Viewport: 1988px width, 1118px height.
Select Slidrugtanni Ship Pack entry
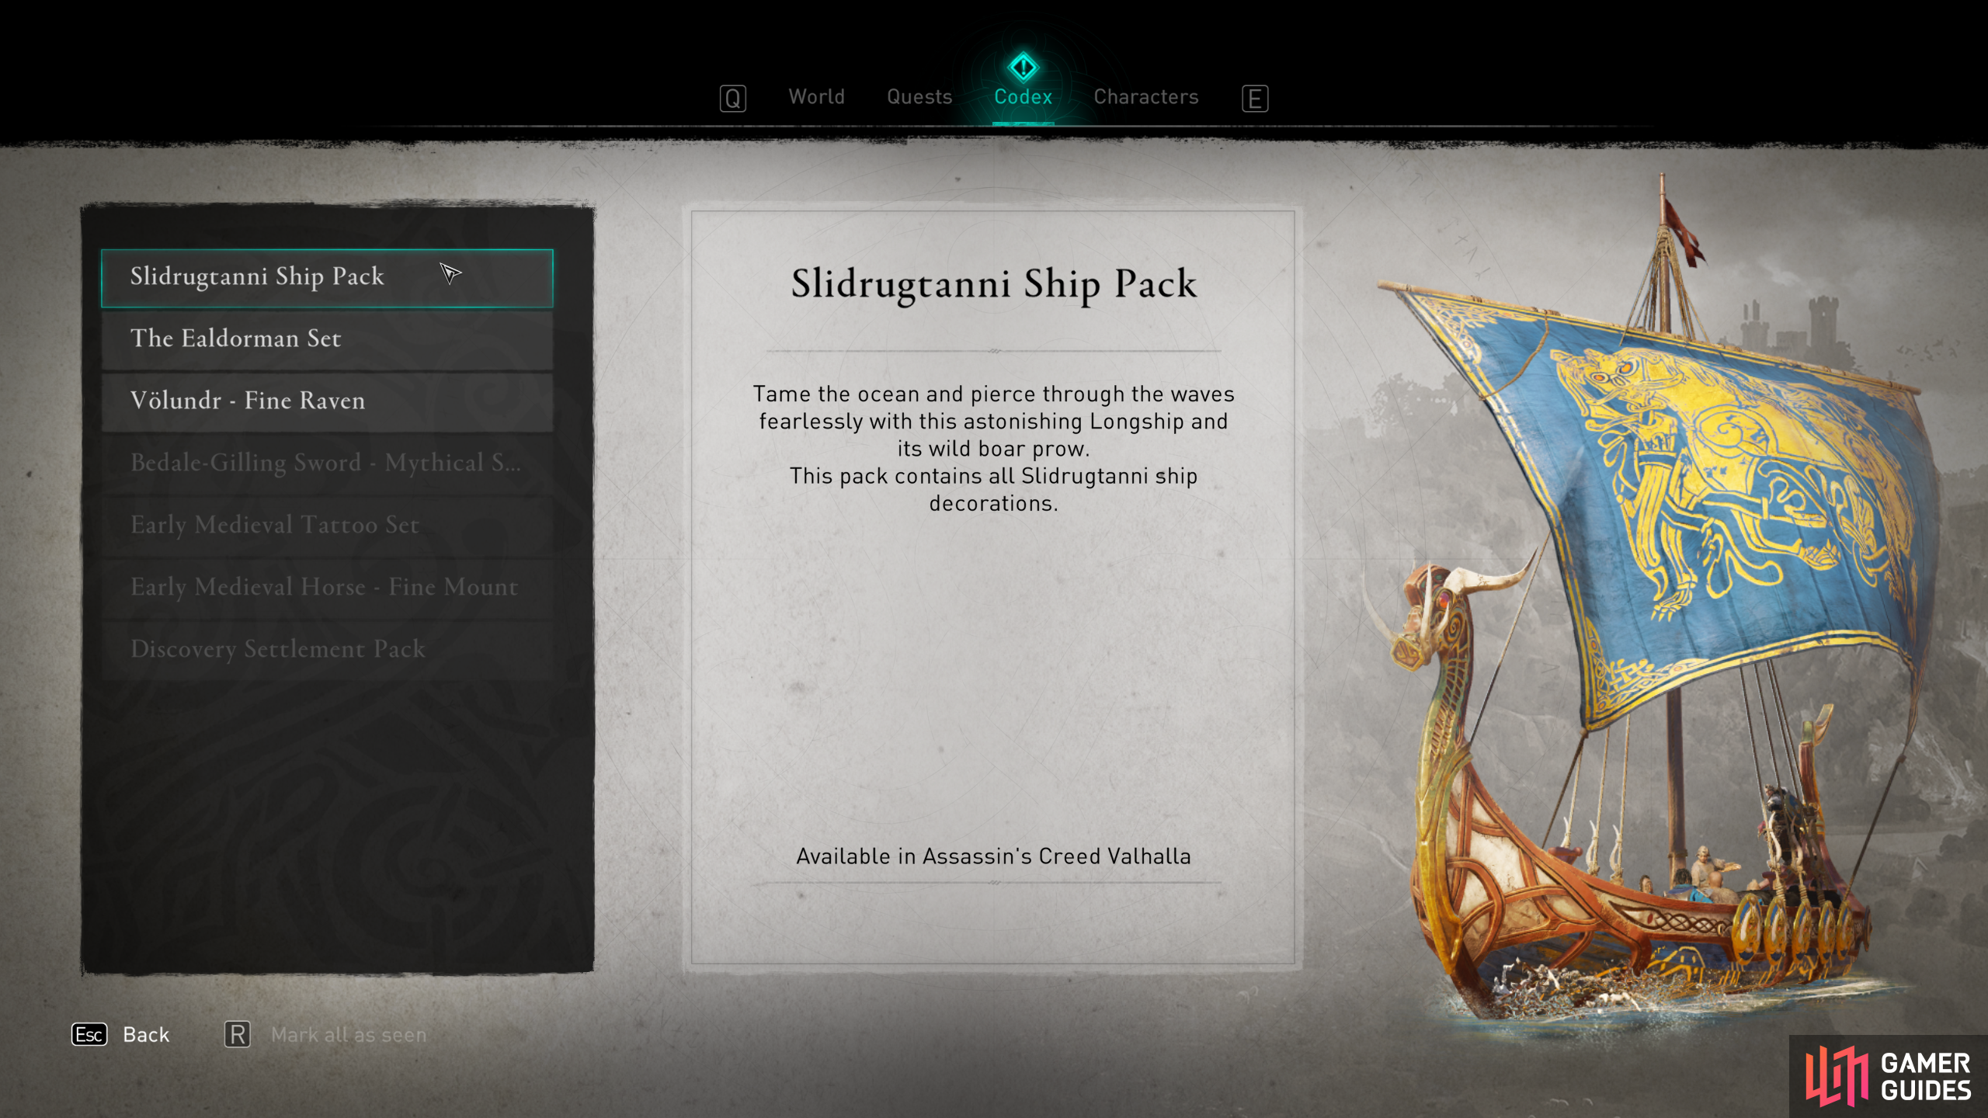click(327, 278)
